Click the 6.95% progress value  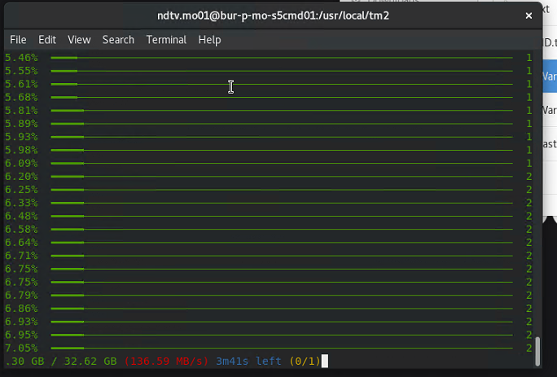pos(21,335)
